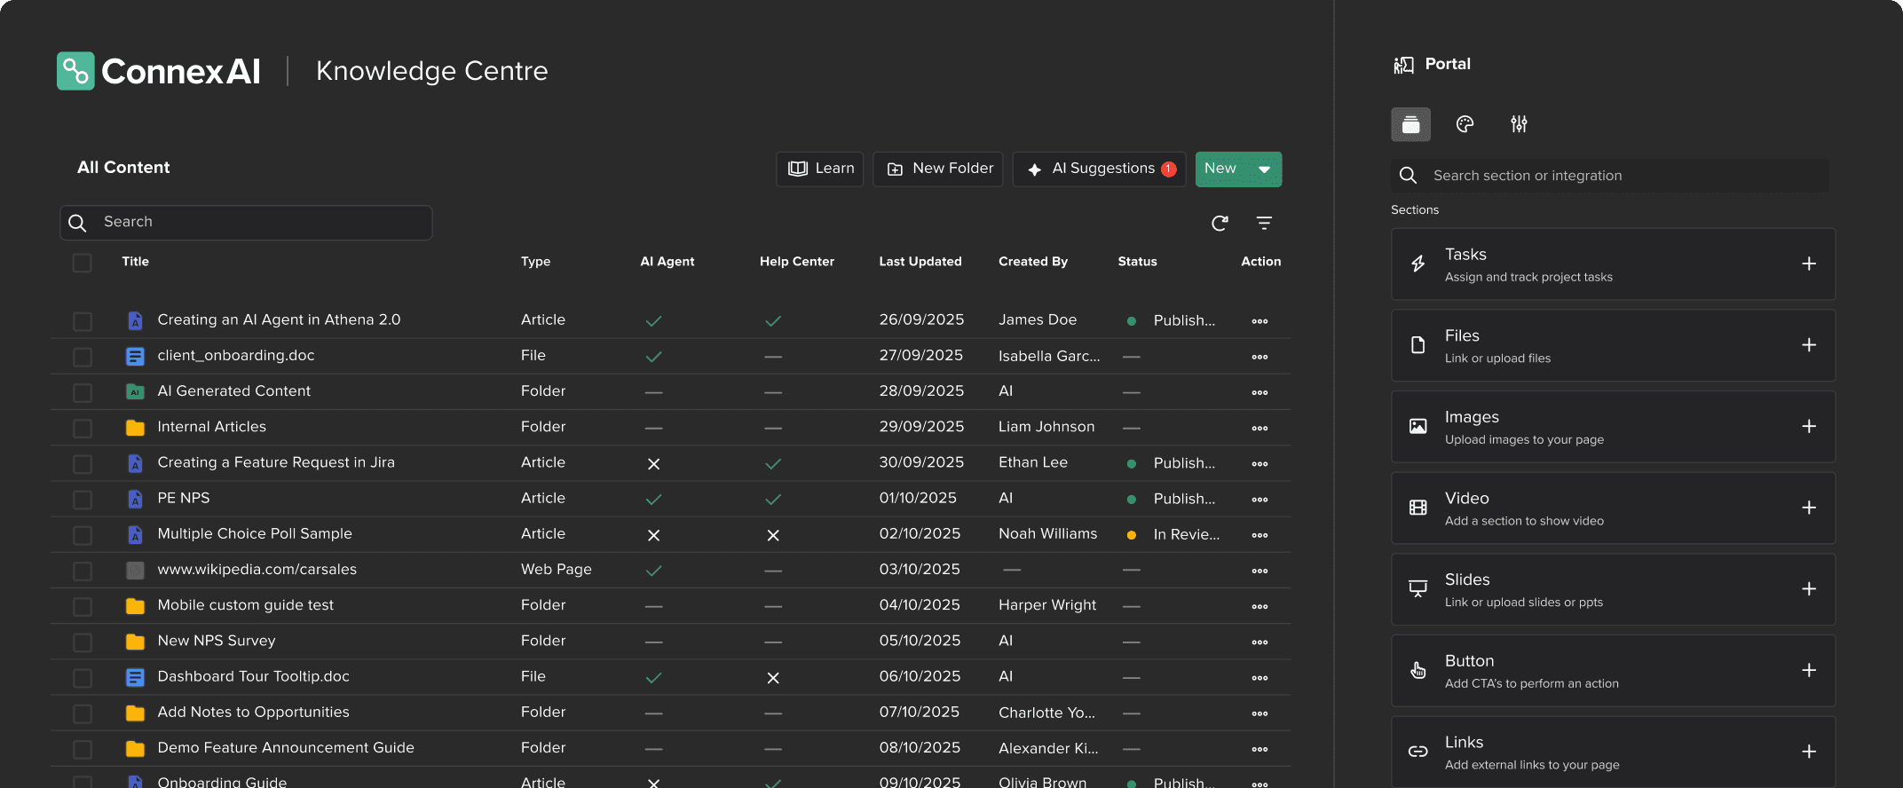Click the In Review status of Multiple Choice Poll
Viewport: 1903px width, 788px height.
1186,534
